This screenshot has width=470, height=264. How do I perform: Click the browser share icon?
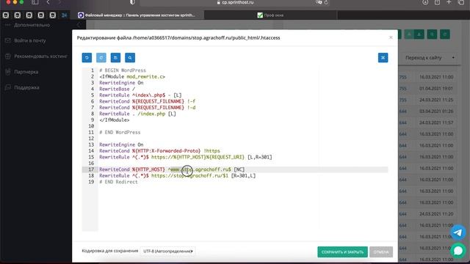(438, 2)
